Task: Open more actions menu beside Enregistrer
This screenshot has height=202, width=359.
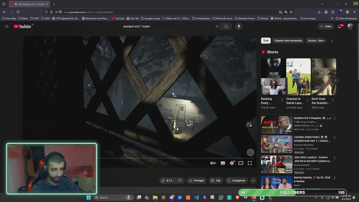Action: click(x=253, y=181)
